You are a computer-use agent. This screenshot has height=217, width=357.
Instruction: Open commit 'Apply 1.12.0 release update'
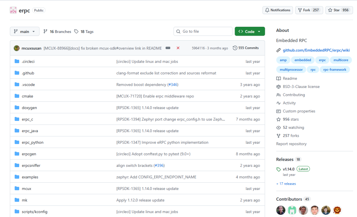coord(140,200)
